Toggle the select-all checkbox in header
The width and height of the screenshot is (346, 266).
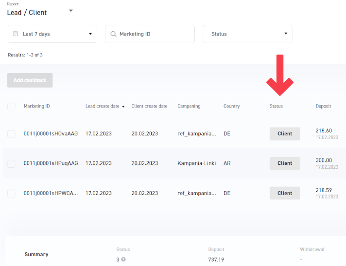point(11,106)
